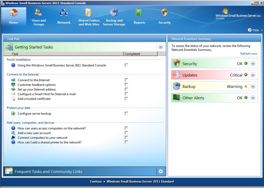Open the Security shield icon in toolbar
The image size is (264, 188).
pyautogui.click(x=164, y=13)
